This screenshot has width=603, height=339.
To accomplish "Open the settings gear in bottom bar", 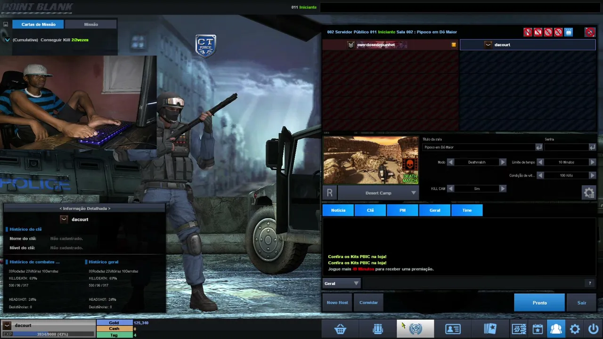I will [575, 329].
